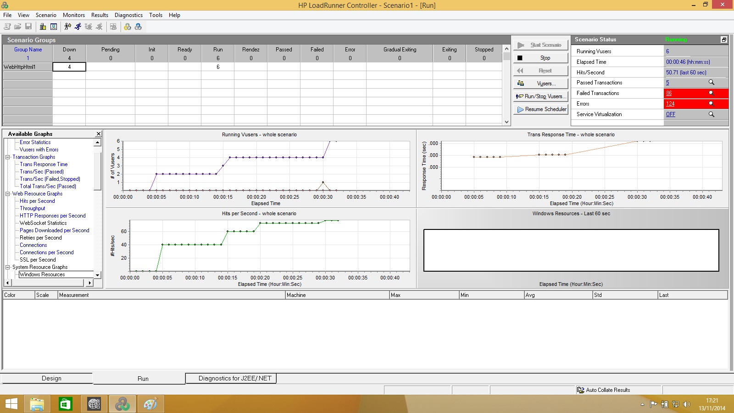734x413 pixels.
Task: Select Windows Resources in graph tree
Action: tap(42, 274)
